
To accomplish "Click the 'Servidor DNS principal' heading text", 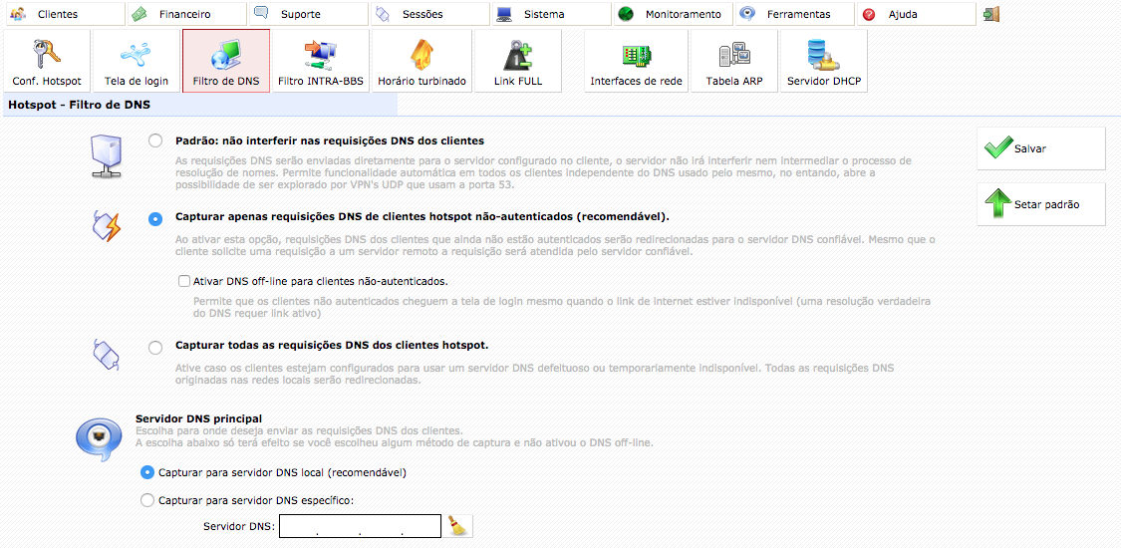I will point(198,417).
